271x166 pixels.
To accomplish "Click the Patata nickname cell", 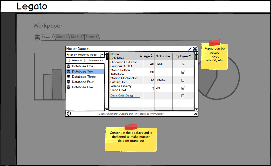I will 164,80.
